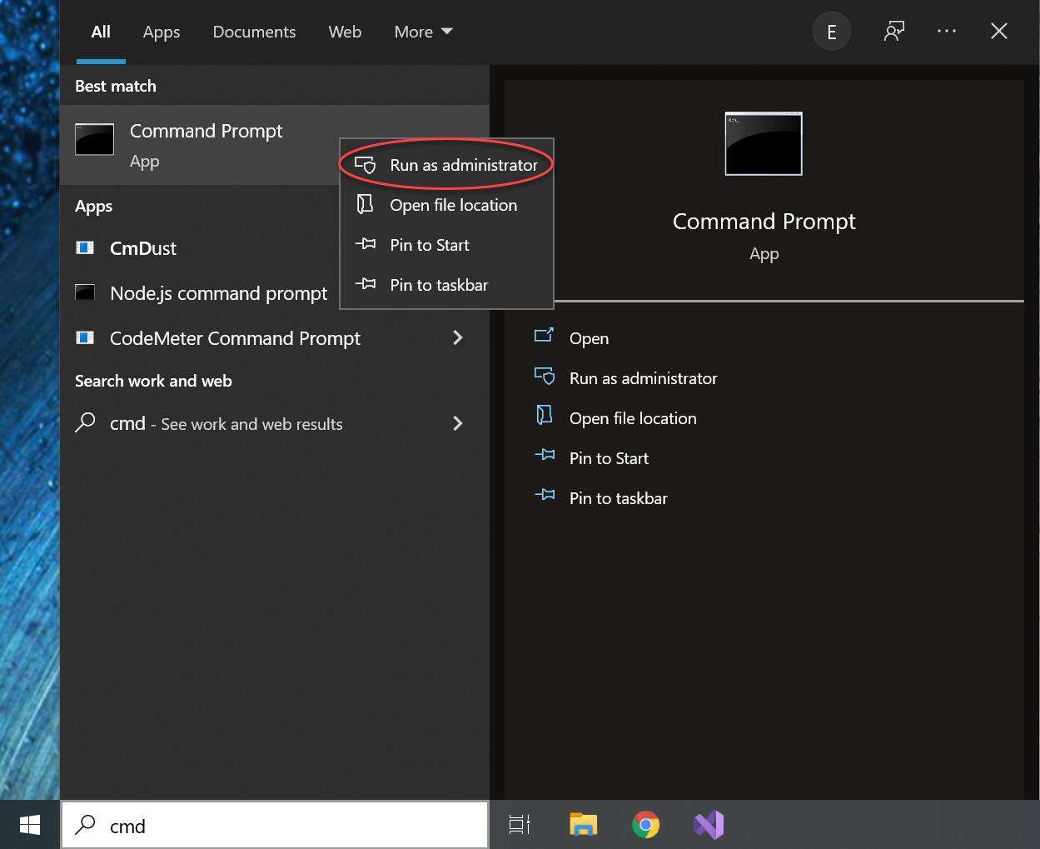The height and width of the screenshot is (849, 1040).
Task: Click the magnifier icon in taskbar search box
Action: (x=85, y=825)
